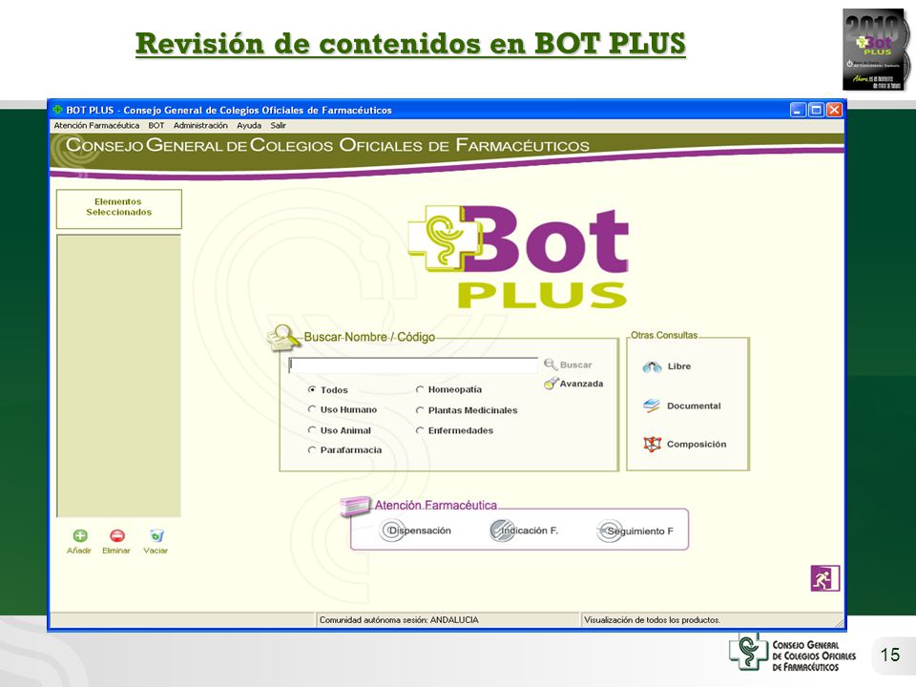Click the purple exit door icon
This screenshot has height=687, width=916.
[x=824, y=578]
